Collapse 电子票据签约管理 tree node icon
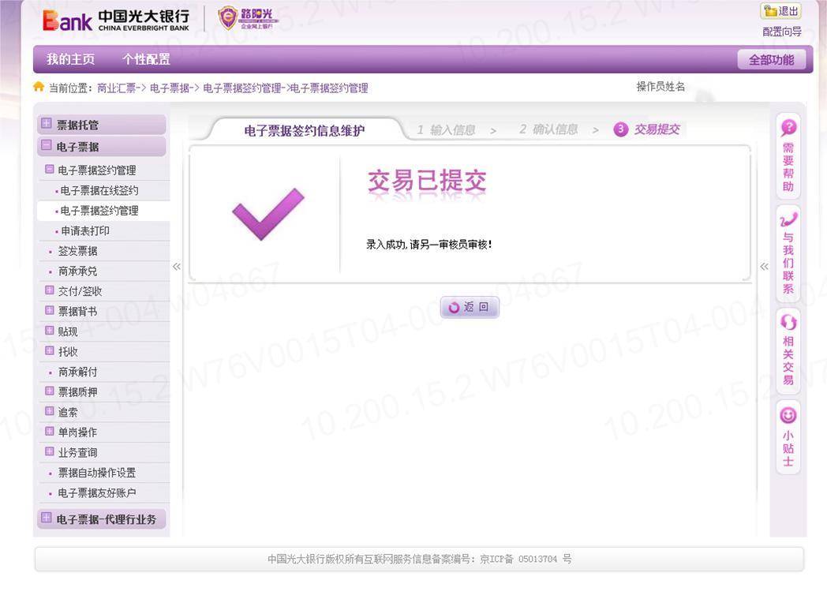827x595 pixels. click(x=50, y=170)
